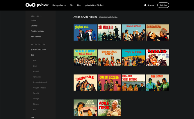This screenshot has height=119, width=194.
Task: Open Yeni Gelenler in sidebar
Action: tap(36, 36)
